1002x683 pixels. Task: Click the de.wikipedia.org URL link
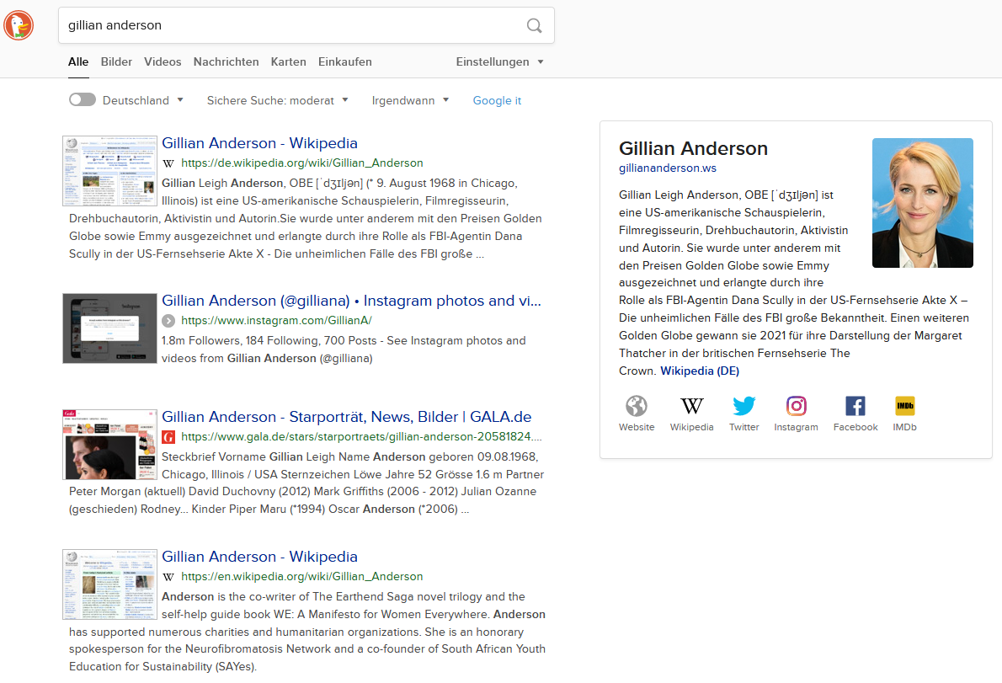(301, 163)
